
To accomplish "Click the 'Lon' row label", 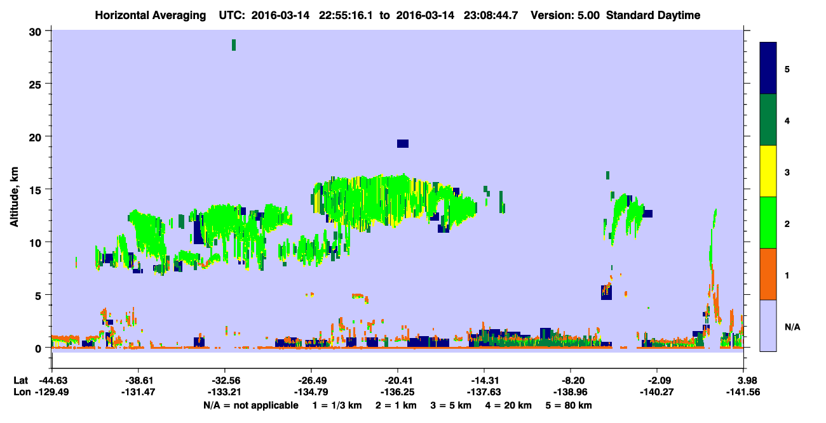I will coord(21,392).
